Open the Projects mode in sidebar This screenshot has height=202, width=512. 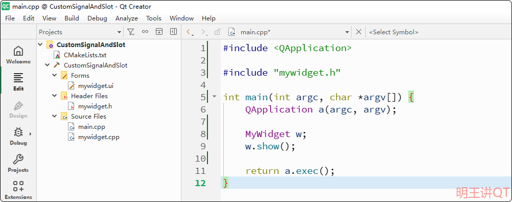click(x=18, y=164)
